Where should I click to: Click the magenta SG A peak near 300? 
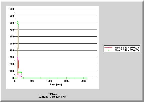(18, 58)
